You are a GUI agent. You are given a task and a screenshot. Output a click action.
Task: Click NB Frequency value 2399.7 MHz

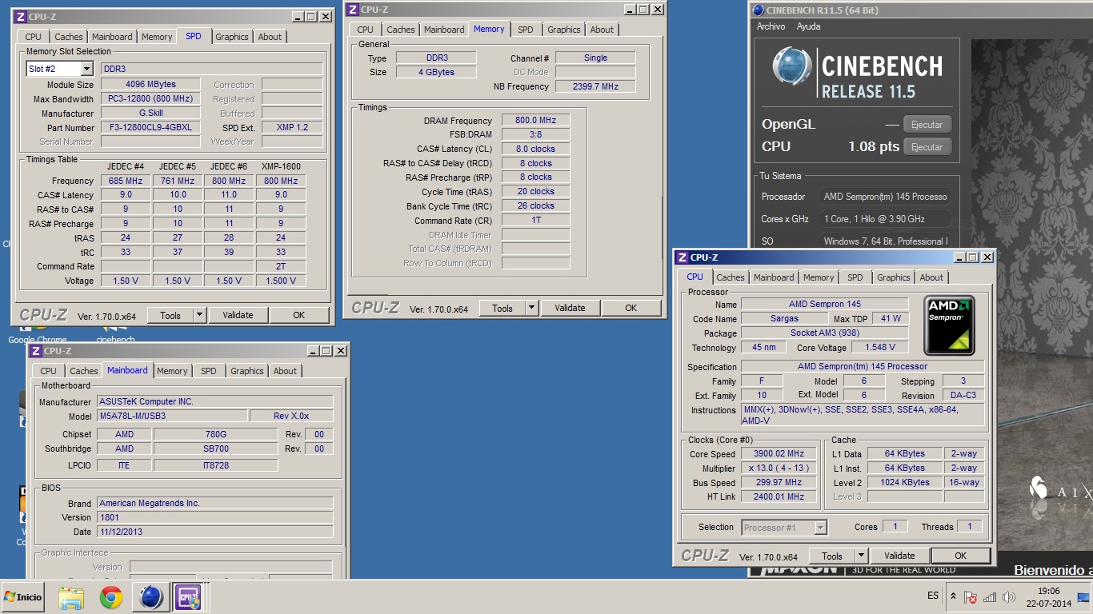pyautogui.click(x=595, y=86)
